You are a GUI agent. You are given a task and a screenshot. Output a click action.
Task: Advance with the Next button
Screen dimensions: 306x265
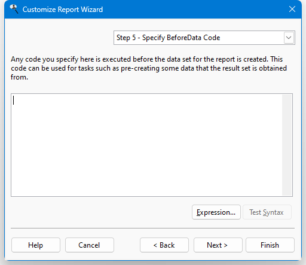(218, 245)
